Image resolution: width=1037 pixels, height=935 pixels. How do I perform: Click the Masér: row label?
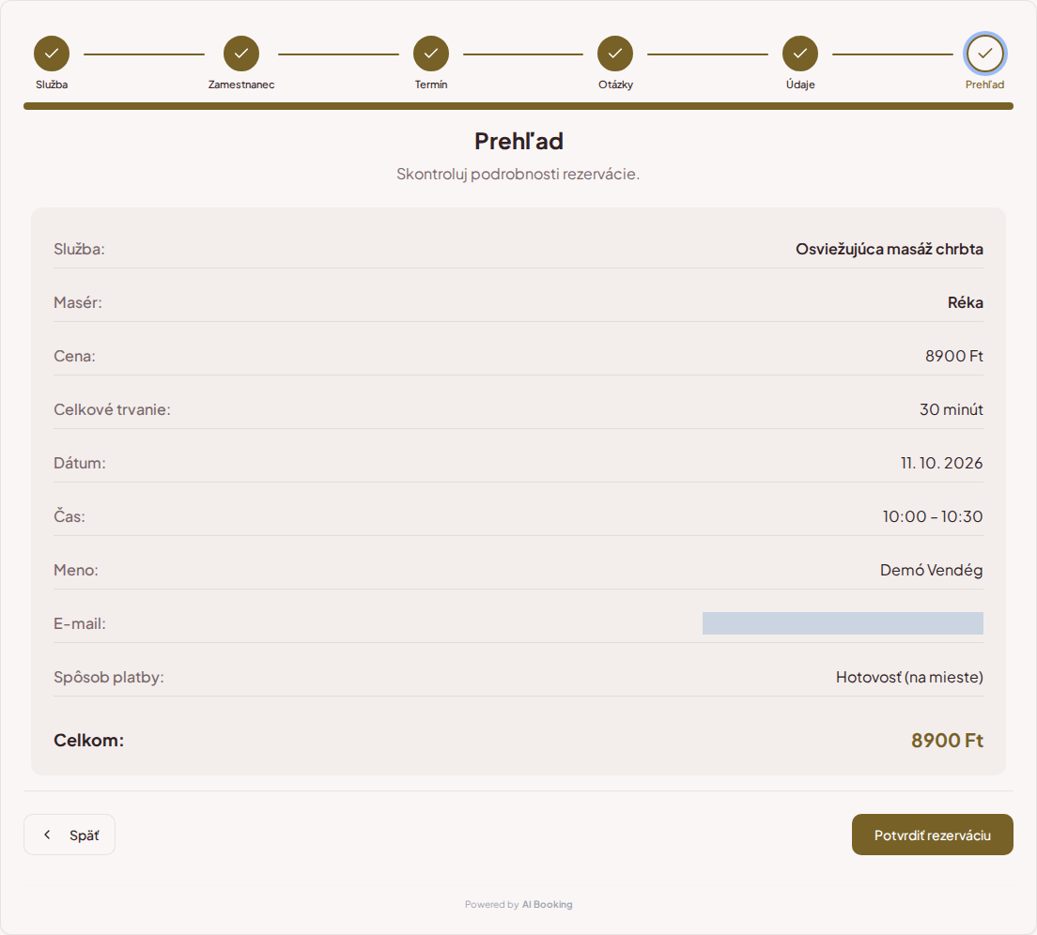pos(77,302)
